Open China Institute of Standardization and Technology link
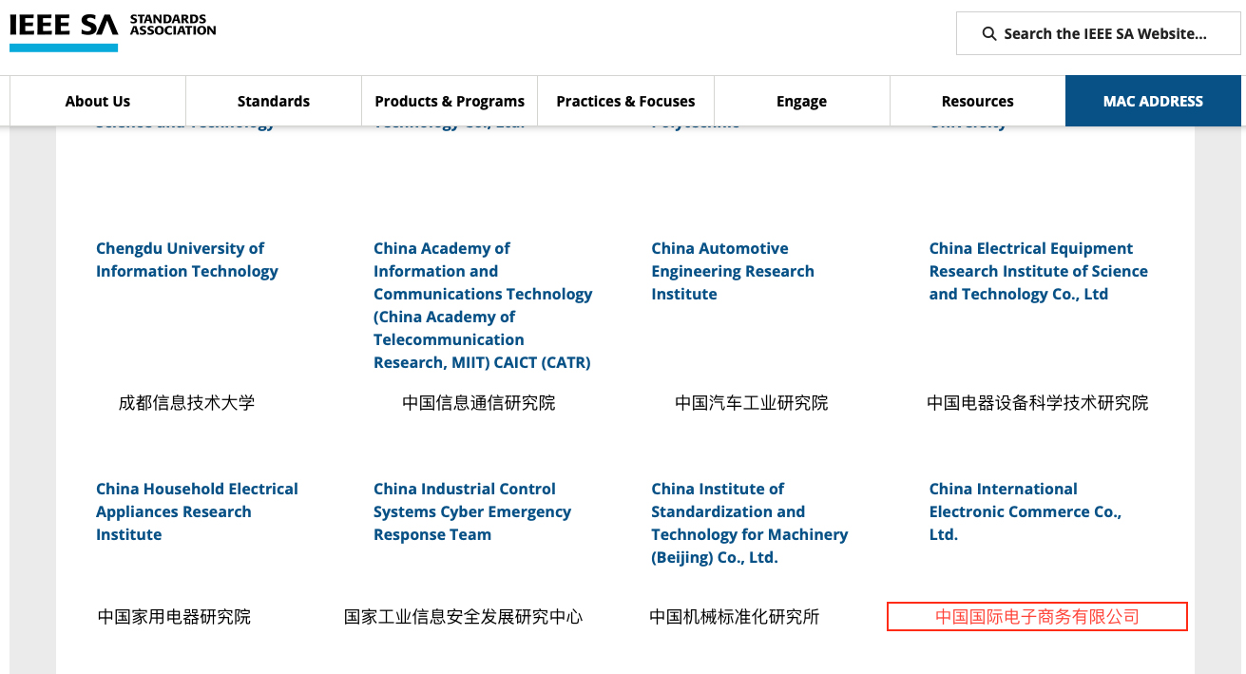 (749, 523)
